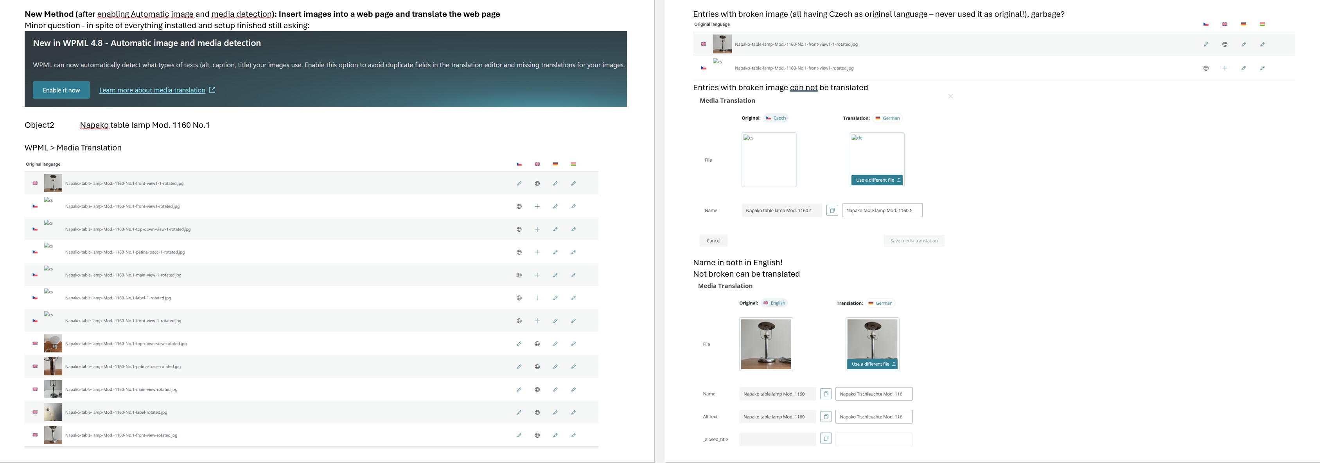Click thumbnail of main-view-rotated.jpg
This screenshot has width=1320, height=463.
53,389
